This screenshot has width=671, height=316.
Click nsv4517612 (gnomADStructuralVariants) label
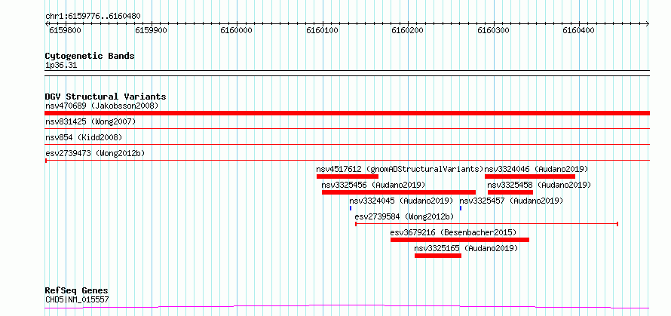400,169
